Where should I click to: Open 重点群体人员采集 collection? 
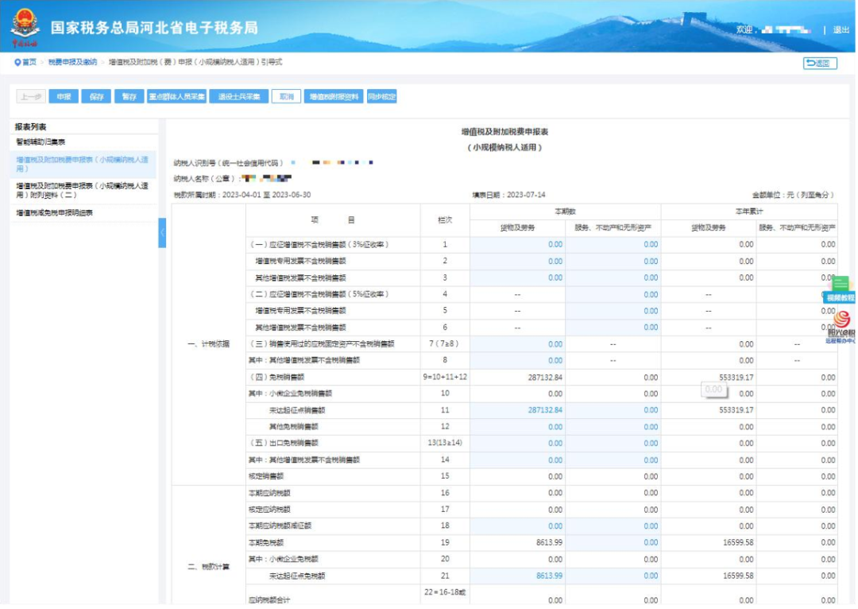coord(177,97)
